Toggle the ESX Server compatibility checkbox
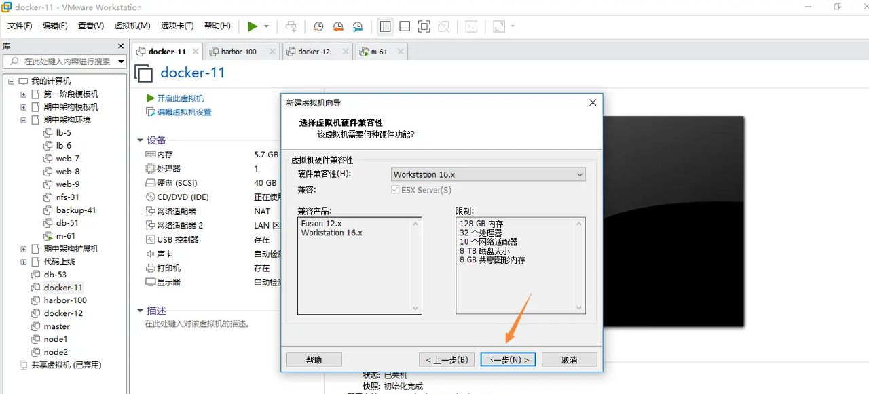Image resolution: width=869 pixels, height=394 pixels. 394,190
